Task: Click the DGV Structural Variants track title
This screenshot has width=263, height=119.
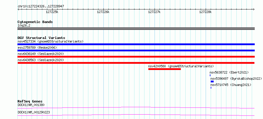Action: click(41, 38)
